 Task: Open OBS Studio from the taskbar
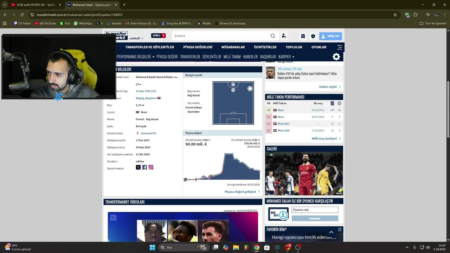click(x=298, y=247)
